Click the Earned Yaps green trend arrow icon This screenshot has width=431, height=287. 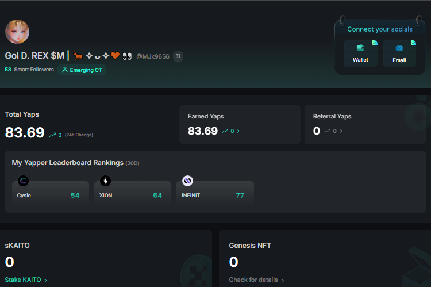tap(225, 131)
